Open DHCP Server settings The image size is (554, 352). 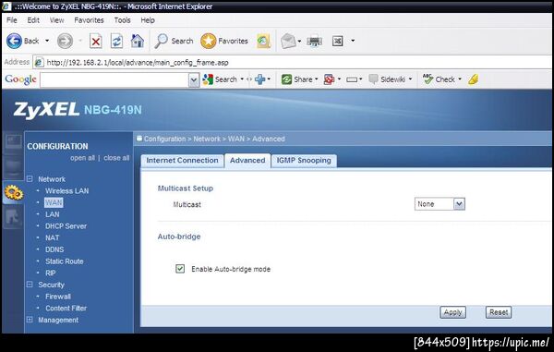[66, 225]
